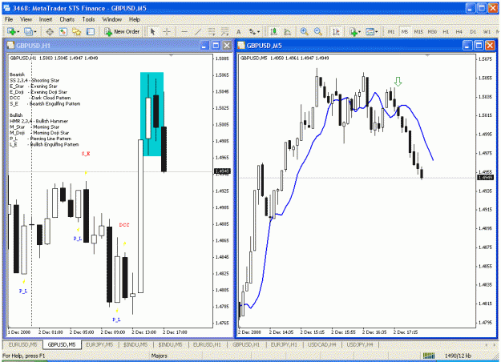Select the arrow cursor tool

coord(153,31)
